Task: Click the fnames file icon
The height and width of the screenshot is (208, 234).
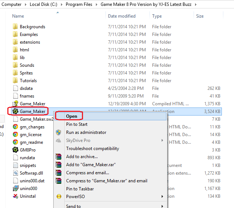Action: pos(15,96)
